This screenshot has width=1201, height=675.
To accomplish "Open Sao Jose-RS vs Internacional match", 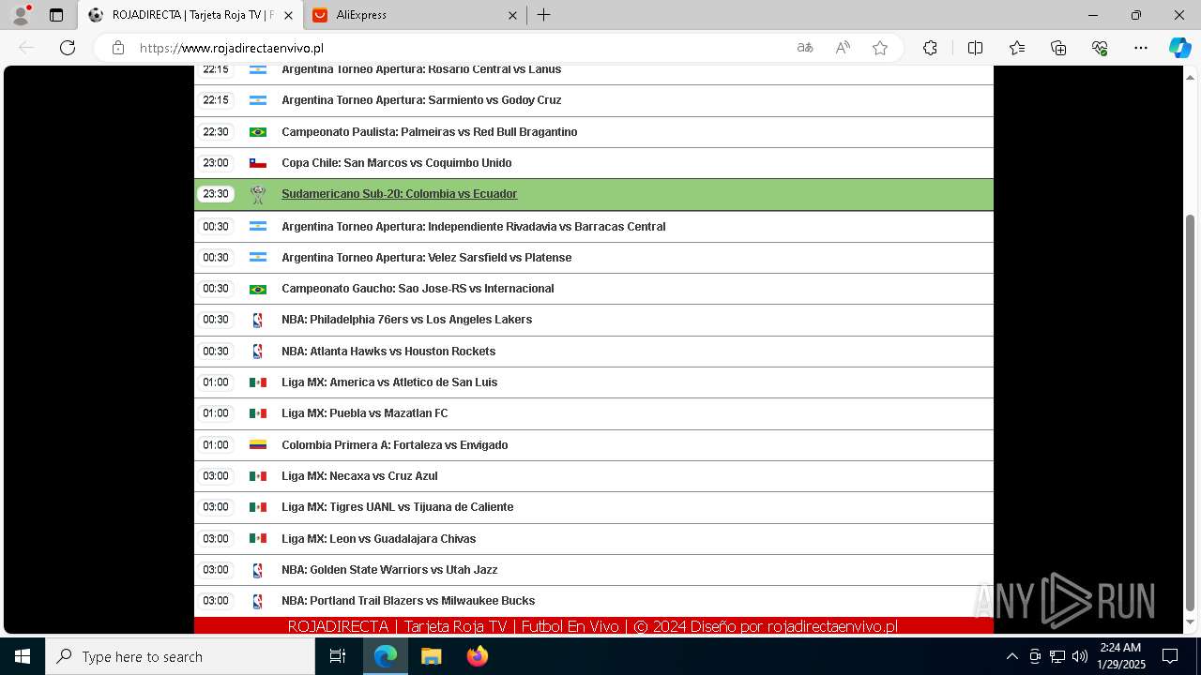I will point(418,289).
